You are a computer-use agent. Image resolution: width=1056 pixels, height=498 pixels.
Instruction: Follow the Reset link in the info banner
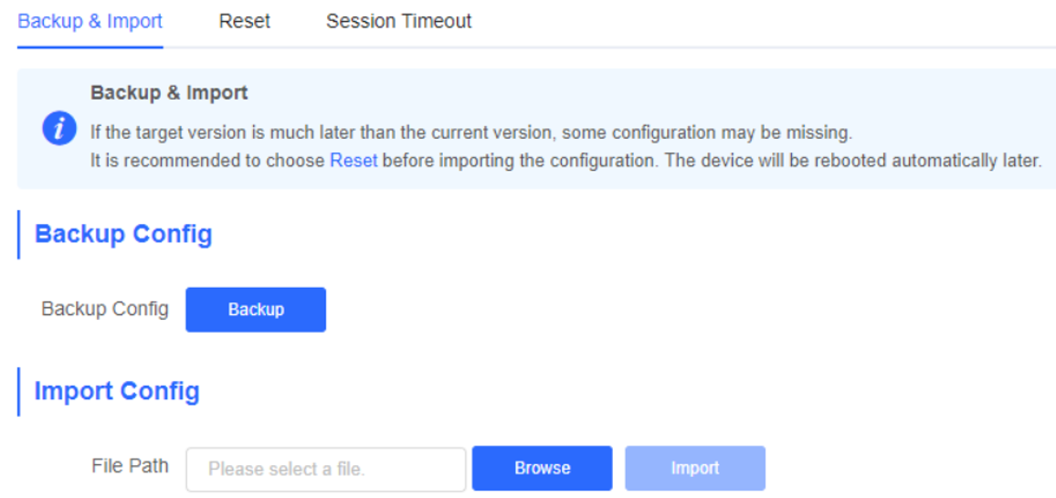pyautogui.click(x=354, y=161)
